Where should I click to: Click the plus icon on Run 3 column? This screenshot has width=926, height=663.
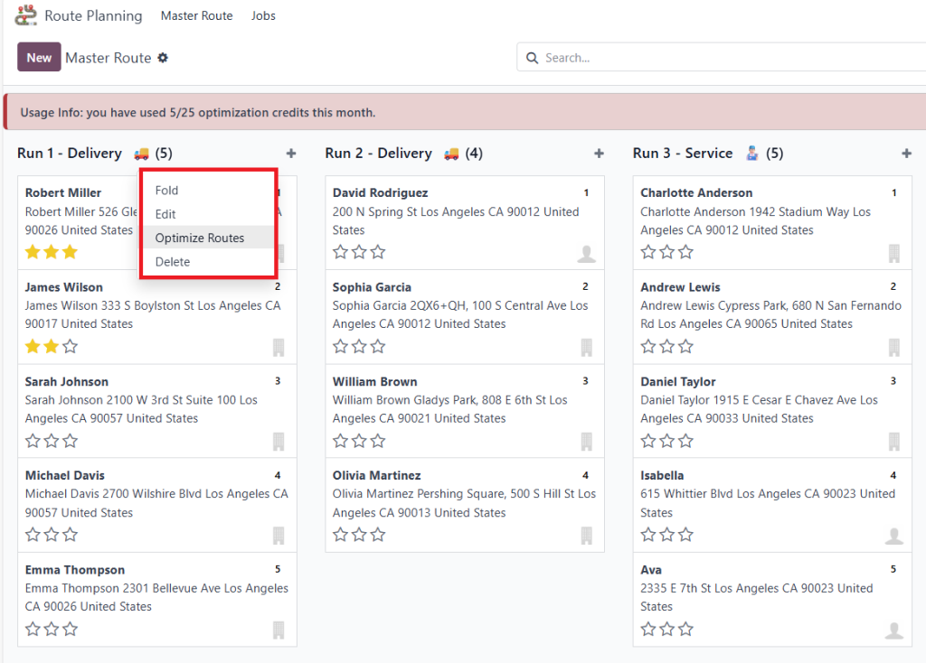point(906,154)
